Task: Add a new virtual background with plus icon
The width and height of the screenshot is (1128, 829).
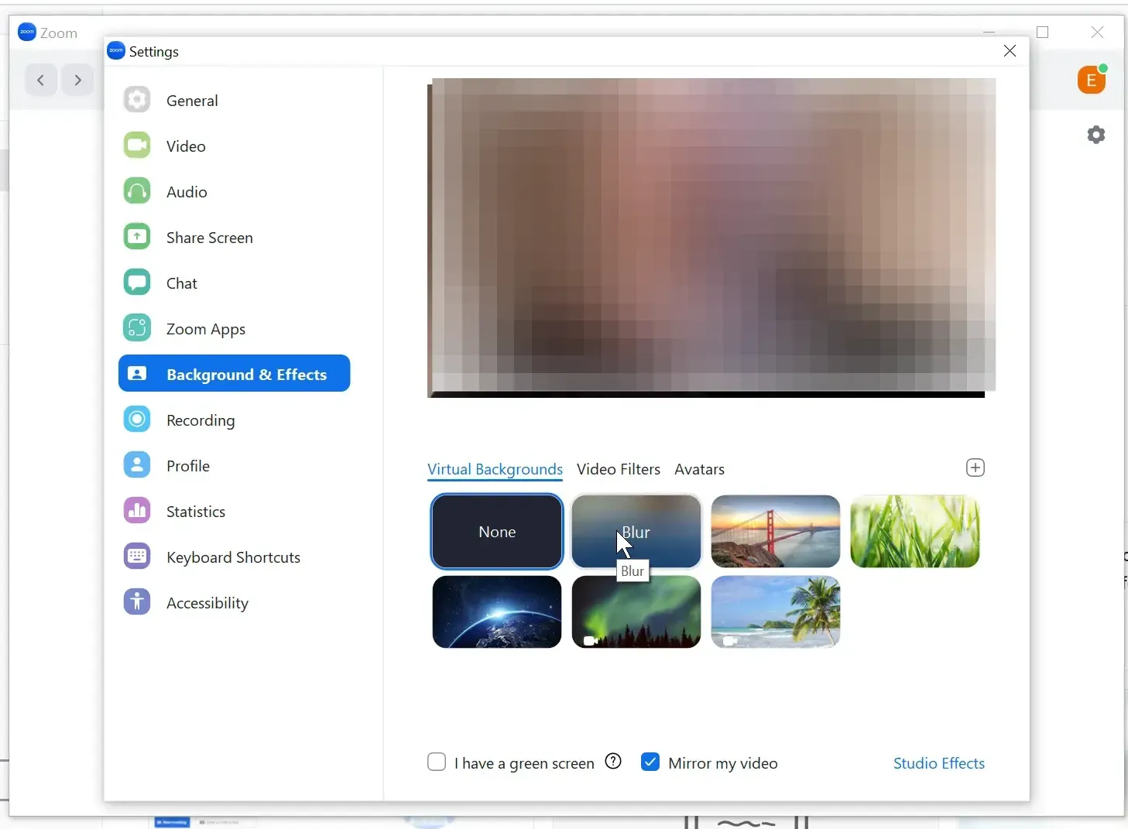Action: (975, 468)
